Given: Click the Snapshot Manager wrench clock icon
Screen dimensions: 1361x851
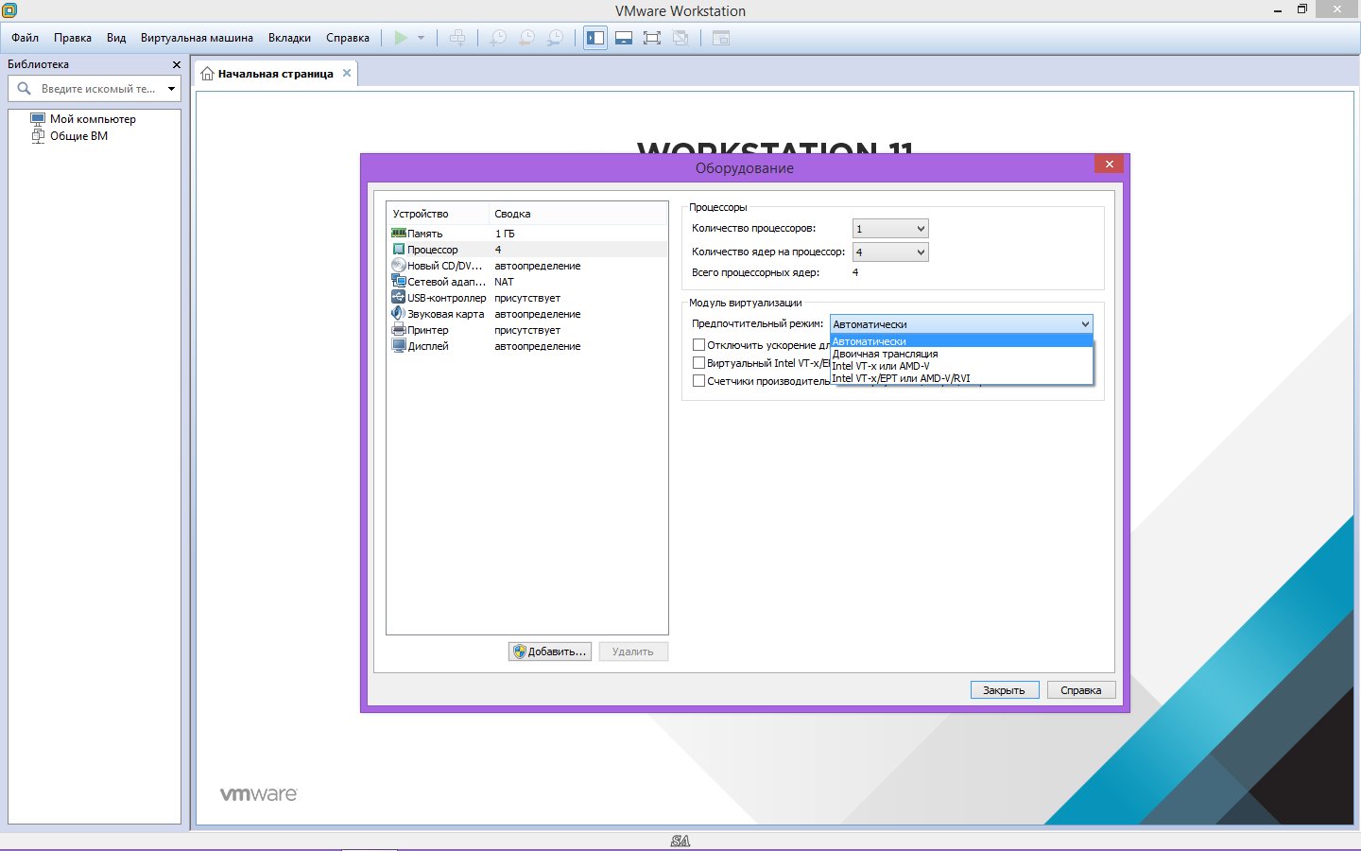Looking at the screenshot, I should click(x=556, y=38).
